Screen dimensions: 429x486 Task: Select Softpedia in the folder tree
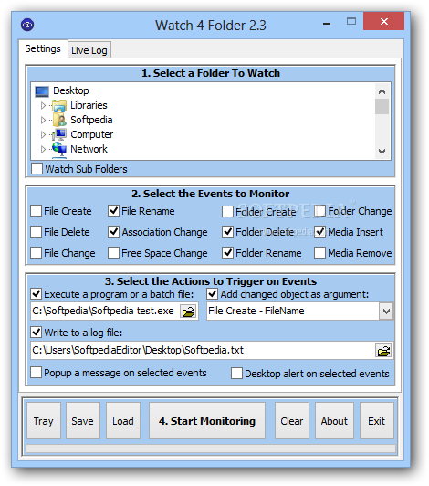(x=91, y=120)
